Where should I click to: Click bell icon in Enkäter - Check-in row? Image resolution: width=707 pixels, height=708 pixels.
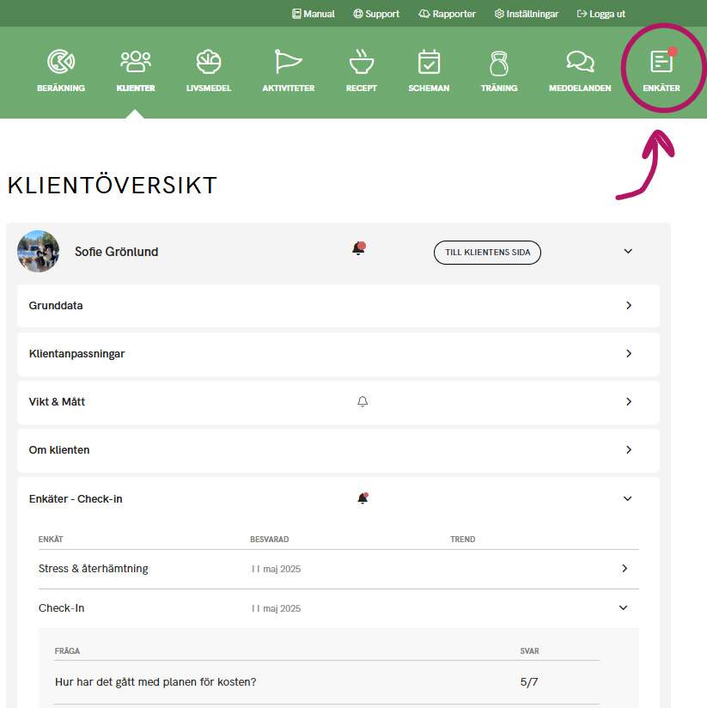coord(363,498)
